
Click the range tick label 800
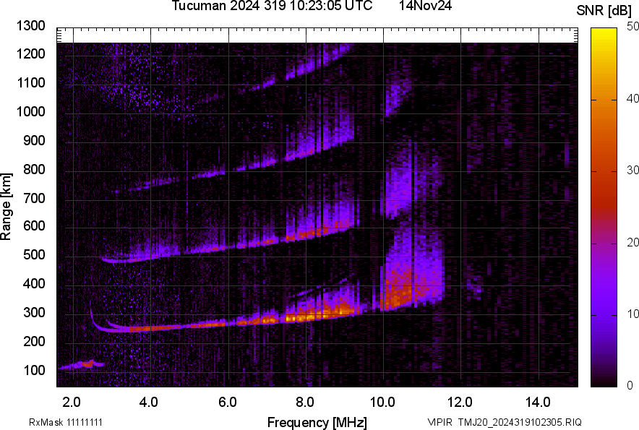[x=34, y=169]
